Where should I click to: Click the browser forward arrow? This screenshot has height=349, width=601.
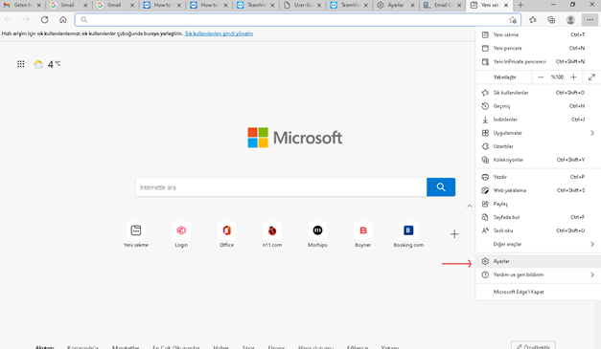click(x=26, y=19)
